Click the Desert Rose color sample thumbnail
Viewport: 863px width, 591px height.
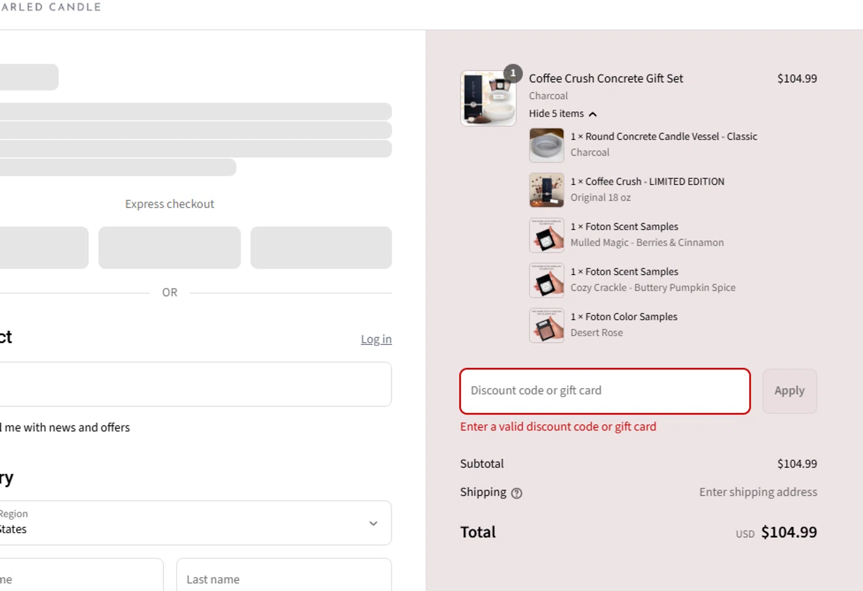(547, 325)
